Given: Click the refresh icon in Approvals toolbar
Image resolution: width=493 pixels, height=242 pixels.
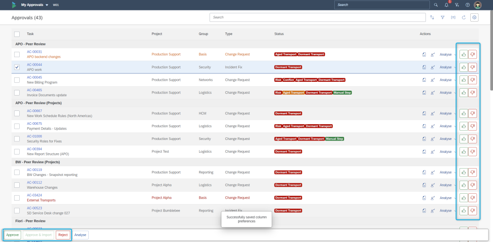Looking at the screenshot, I should coord(463,18).
